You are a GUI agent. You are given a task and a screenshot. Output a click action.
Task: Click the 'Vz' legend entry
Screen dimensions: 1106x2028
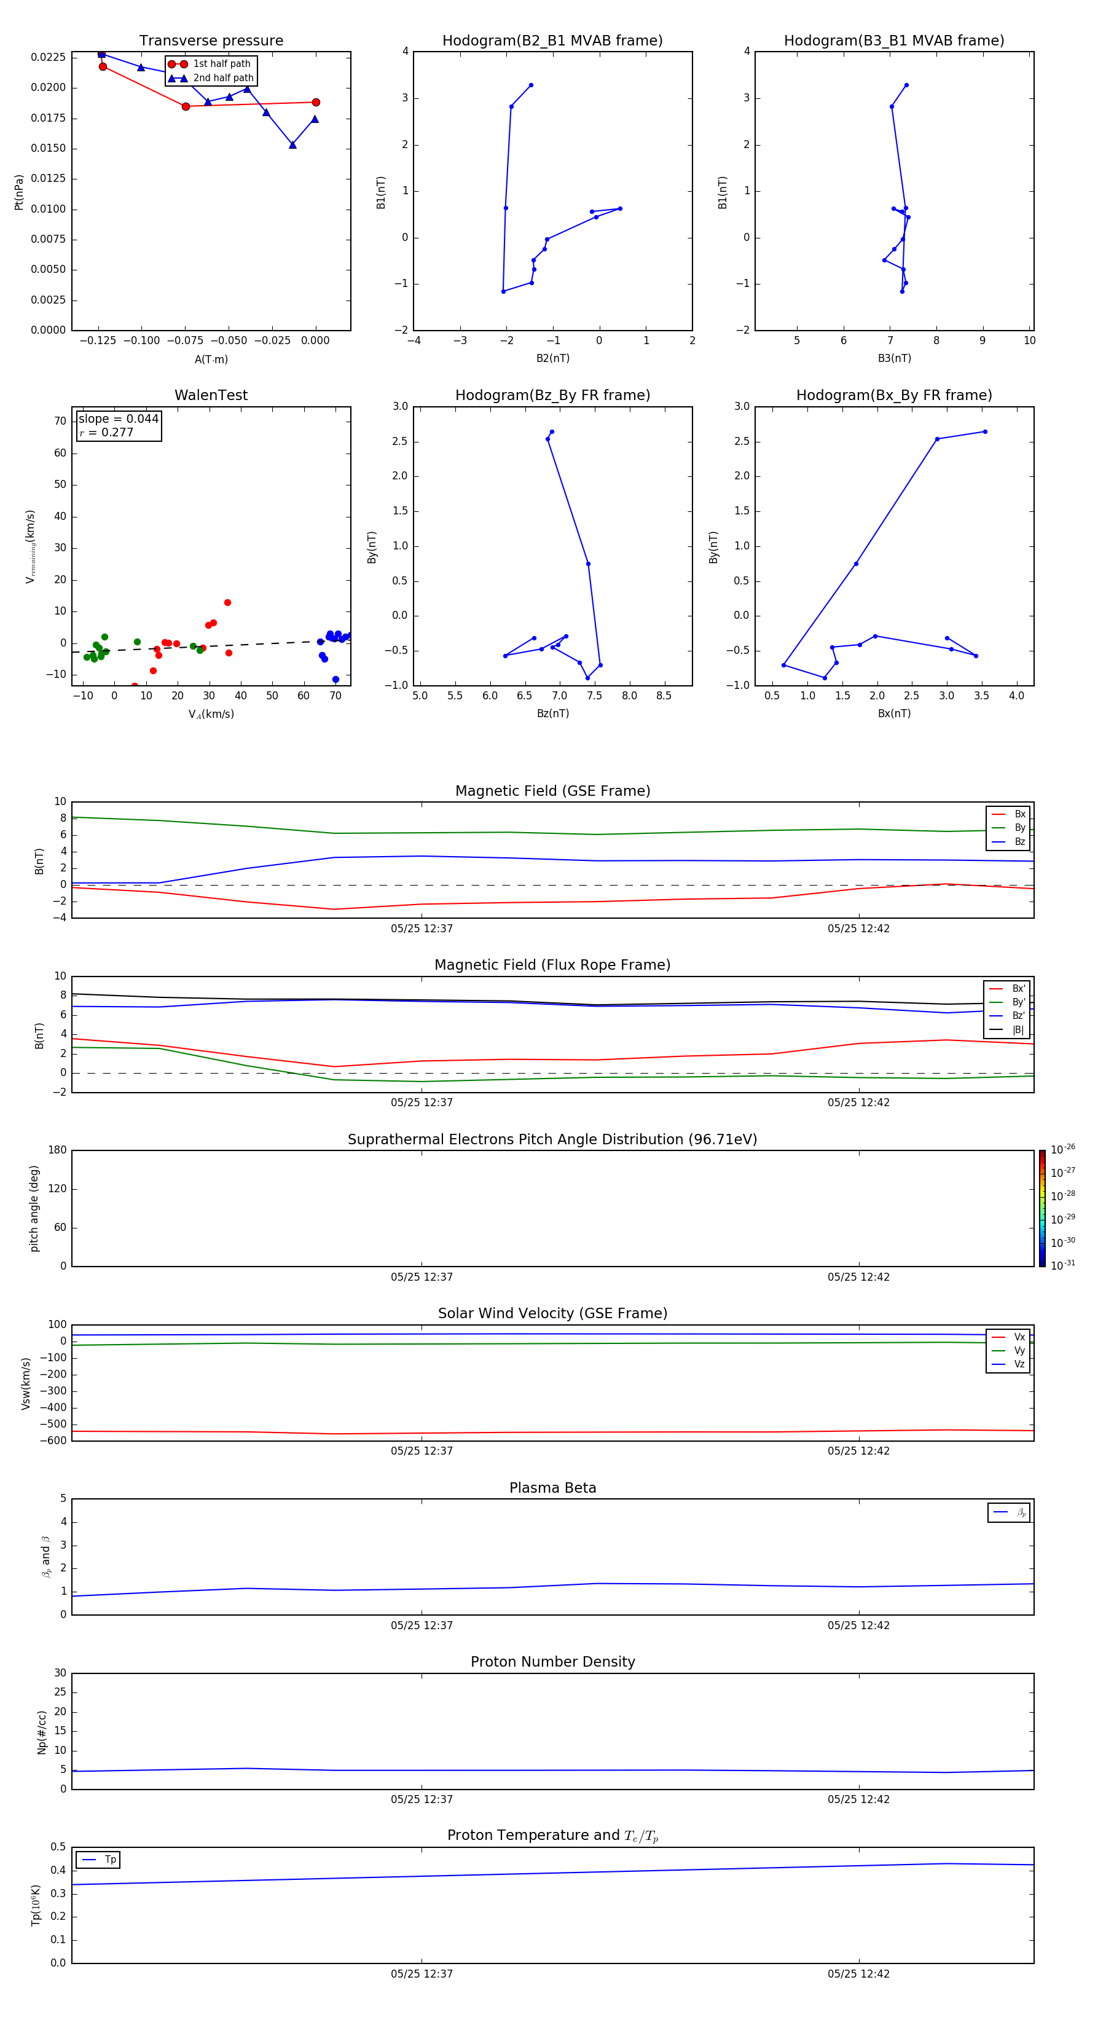point(1008,1364)
